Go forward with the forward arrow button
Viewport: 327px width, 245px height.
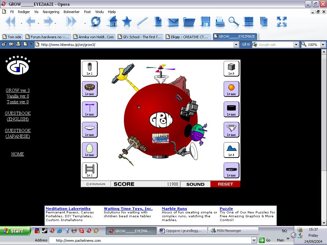pyautogui.click(x=48, y=22)
